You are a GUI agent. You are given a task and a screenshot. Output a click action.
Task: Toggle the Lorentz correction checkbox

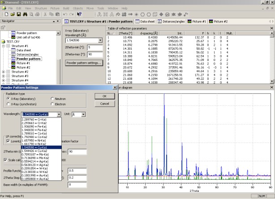9,141
